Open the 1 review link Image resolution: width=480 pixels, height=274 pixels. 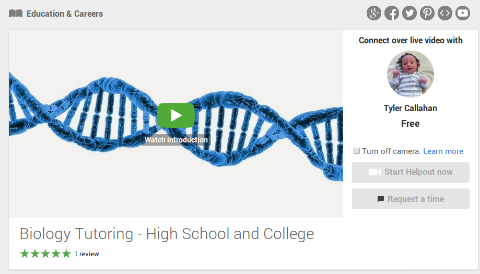pyautogui.click(x=87, y=254)
